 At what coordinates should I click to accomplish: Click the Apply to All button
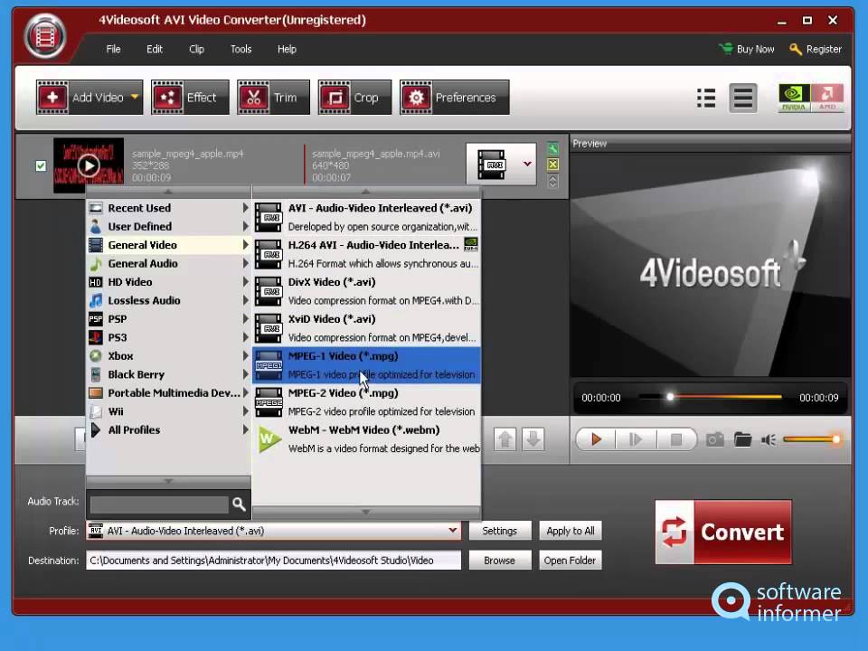click(571, 531)
